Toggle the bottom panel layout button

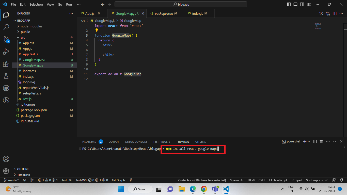(295, 4)
